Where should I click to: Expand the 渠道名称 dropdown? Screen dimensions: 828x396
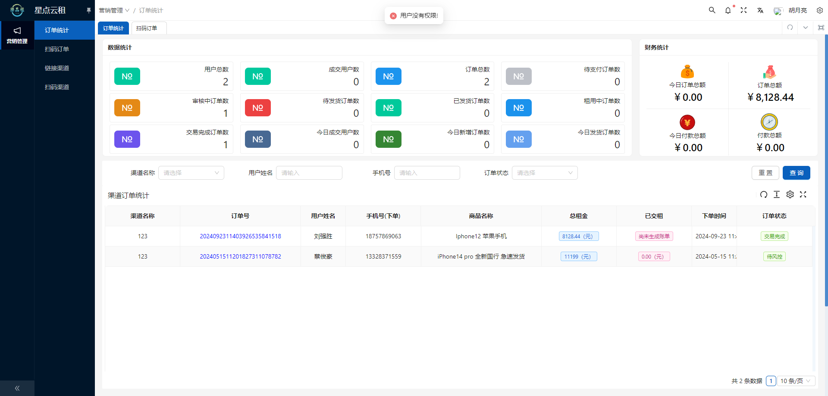(x=191, y=173)
